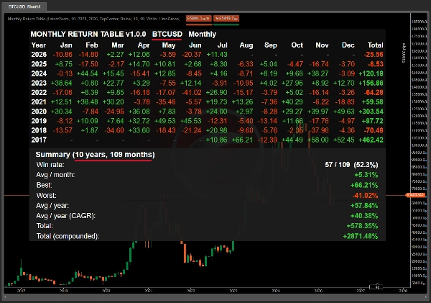Click the -34.60 cell in March 2018
This screenshot has width=431, height=303.
[114, 130]
